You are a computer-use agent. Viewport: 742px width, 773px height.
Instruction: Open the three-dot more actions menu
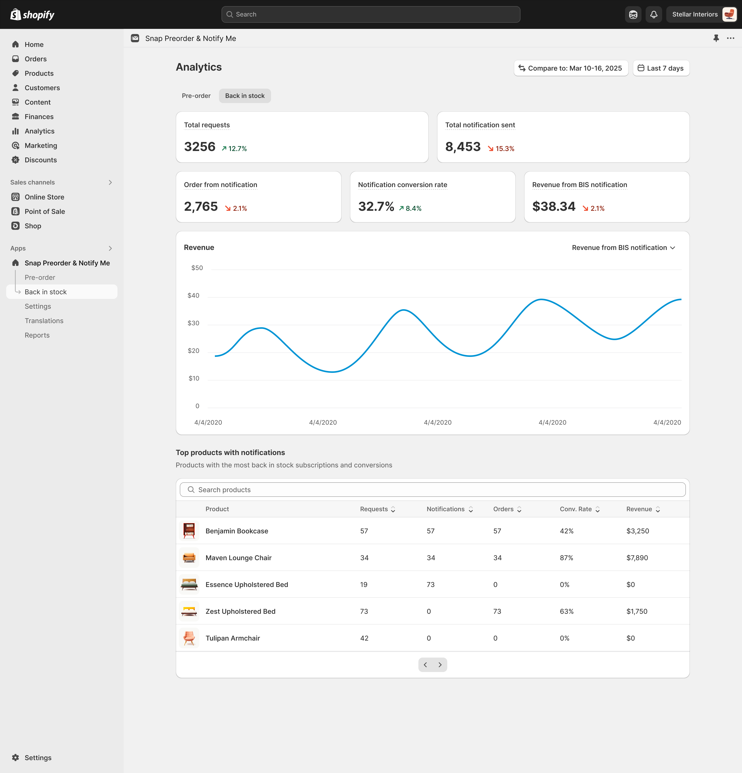click(731, 38)
